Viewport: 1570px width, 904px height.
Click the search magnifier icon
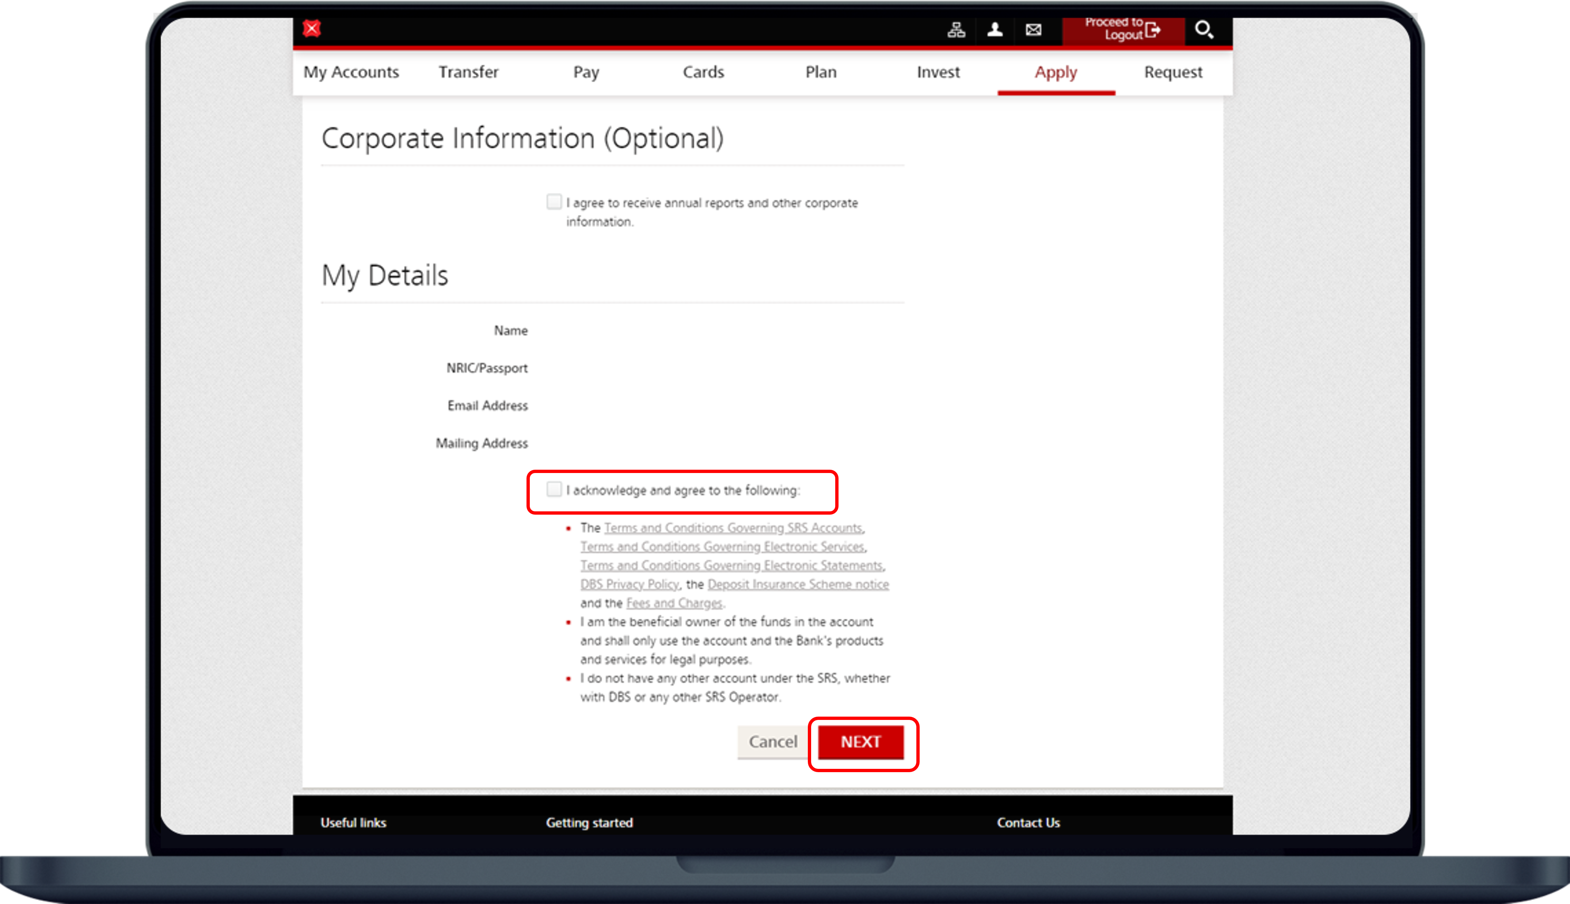[1204, 29]
